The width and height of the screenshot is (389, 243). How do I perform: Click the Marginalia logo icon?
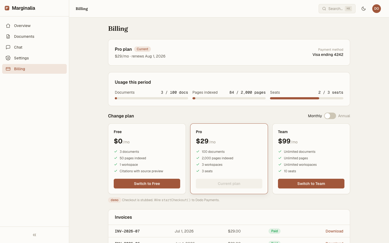(7, 8)
